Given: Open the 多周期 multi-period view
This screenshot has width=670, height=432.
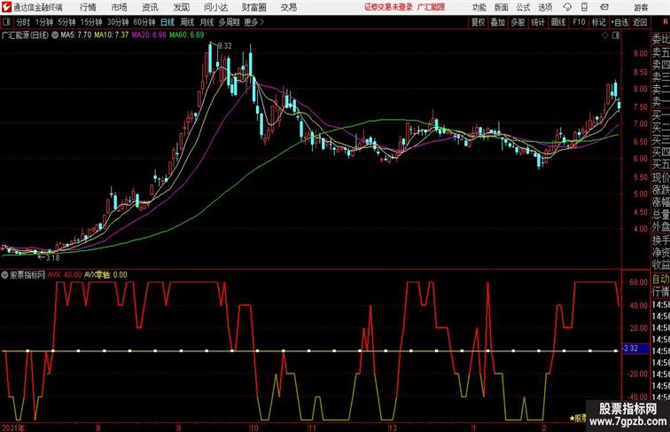Looking at the screenshot, I should [x=229, y=22].
